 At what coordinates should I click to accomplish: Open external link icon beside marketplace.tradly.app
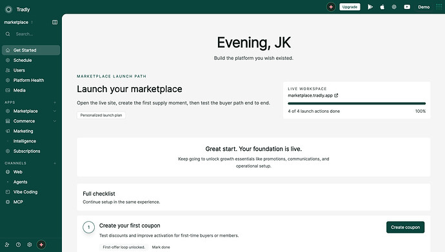(x=336, y=95)
